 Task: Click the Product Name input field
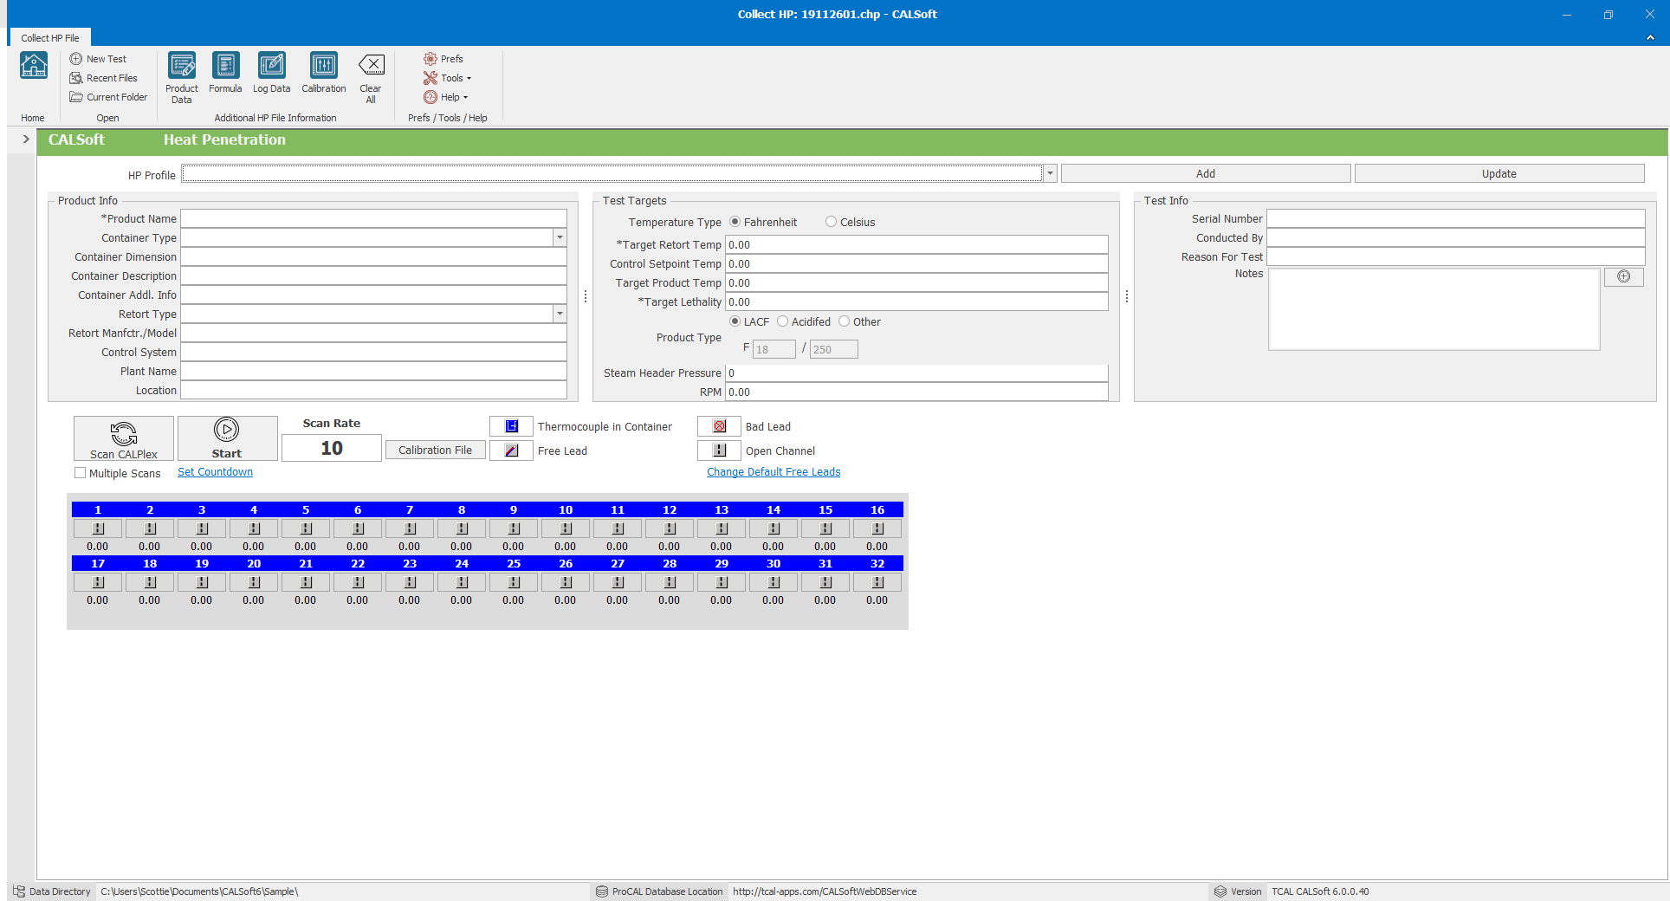(x=373, y=218)
